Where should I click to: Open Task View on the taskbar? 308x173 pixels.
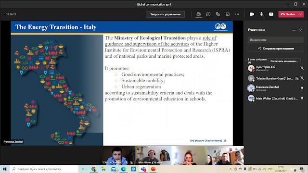[83, 169]
